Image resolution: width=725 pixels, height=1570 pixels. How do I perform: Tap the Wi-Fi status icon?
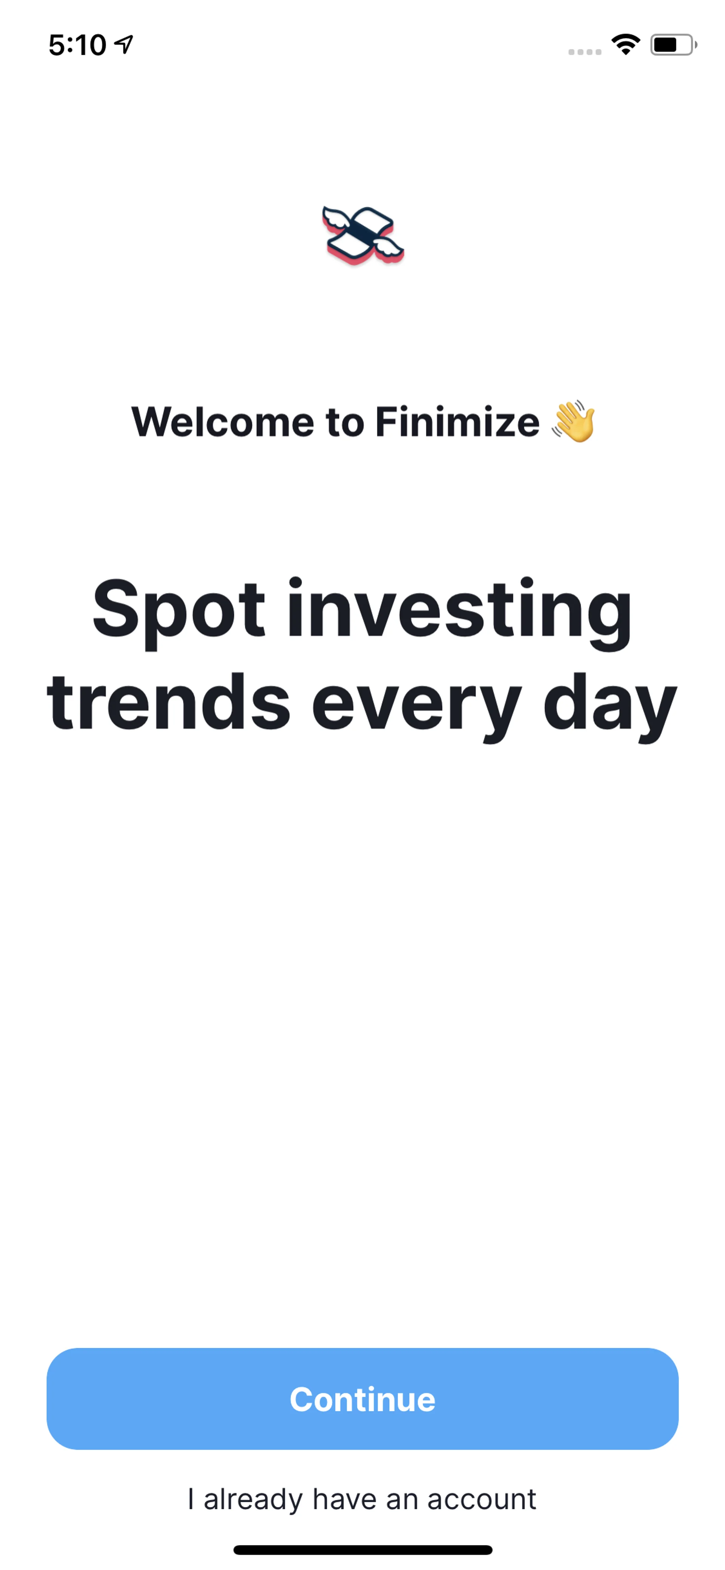(626, 45)
